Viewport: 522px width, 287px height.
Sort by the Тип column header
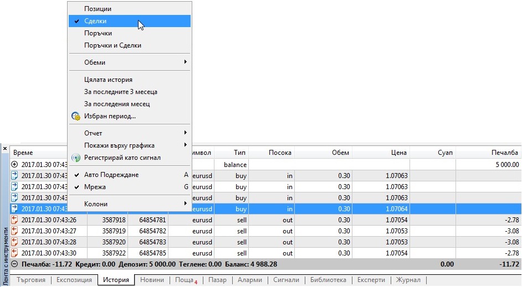point(232,153)
